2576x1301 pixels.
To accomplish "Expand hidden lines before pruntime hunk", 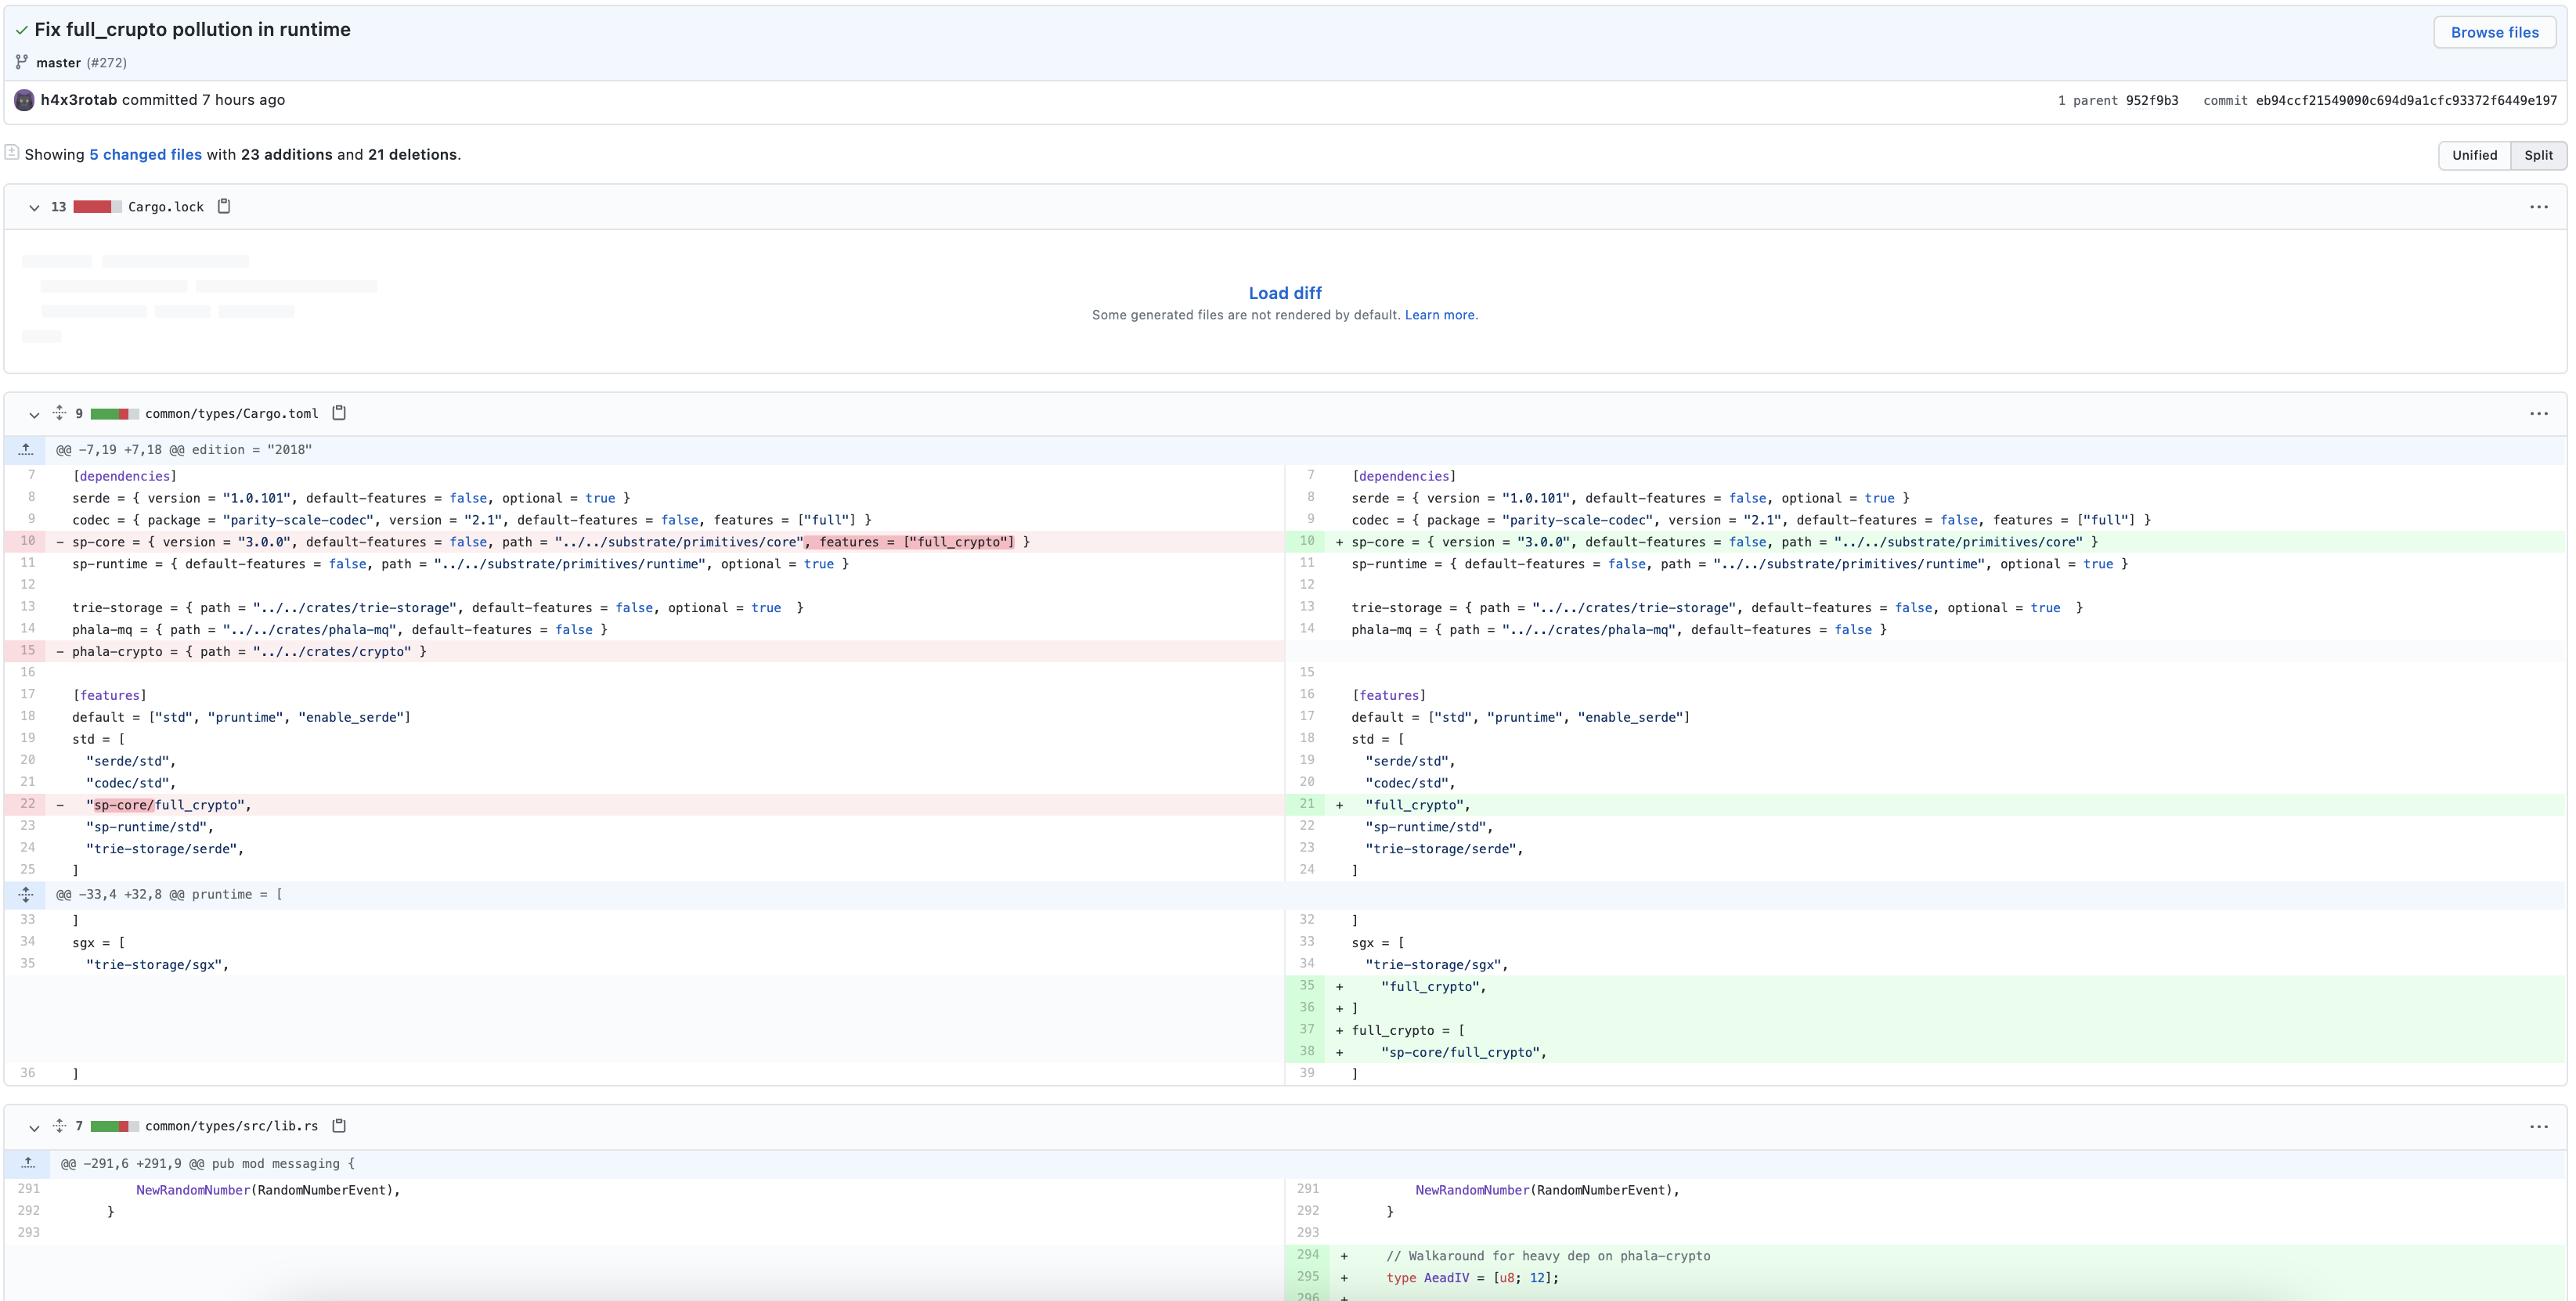I will click(x=26, y=895).
